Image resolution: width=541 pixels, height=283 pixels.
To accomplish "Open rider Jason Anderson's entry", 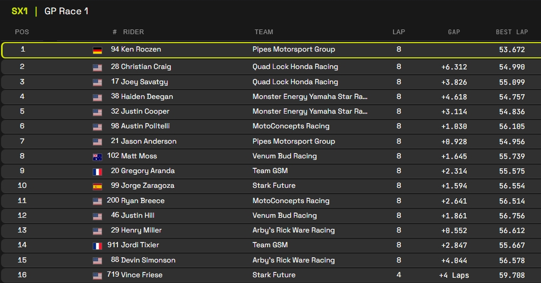I will click(x=149, y=141).
